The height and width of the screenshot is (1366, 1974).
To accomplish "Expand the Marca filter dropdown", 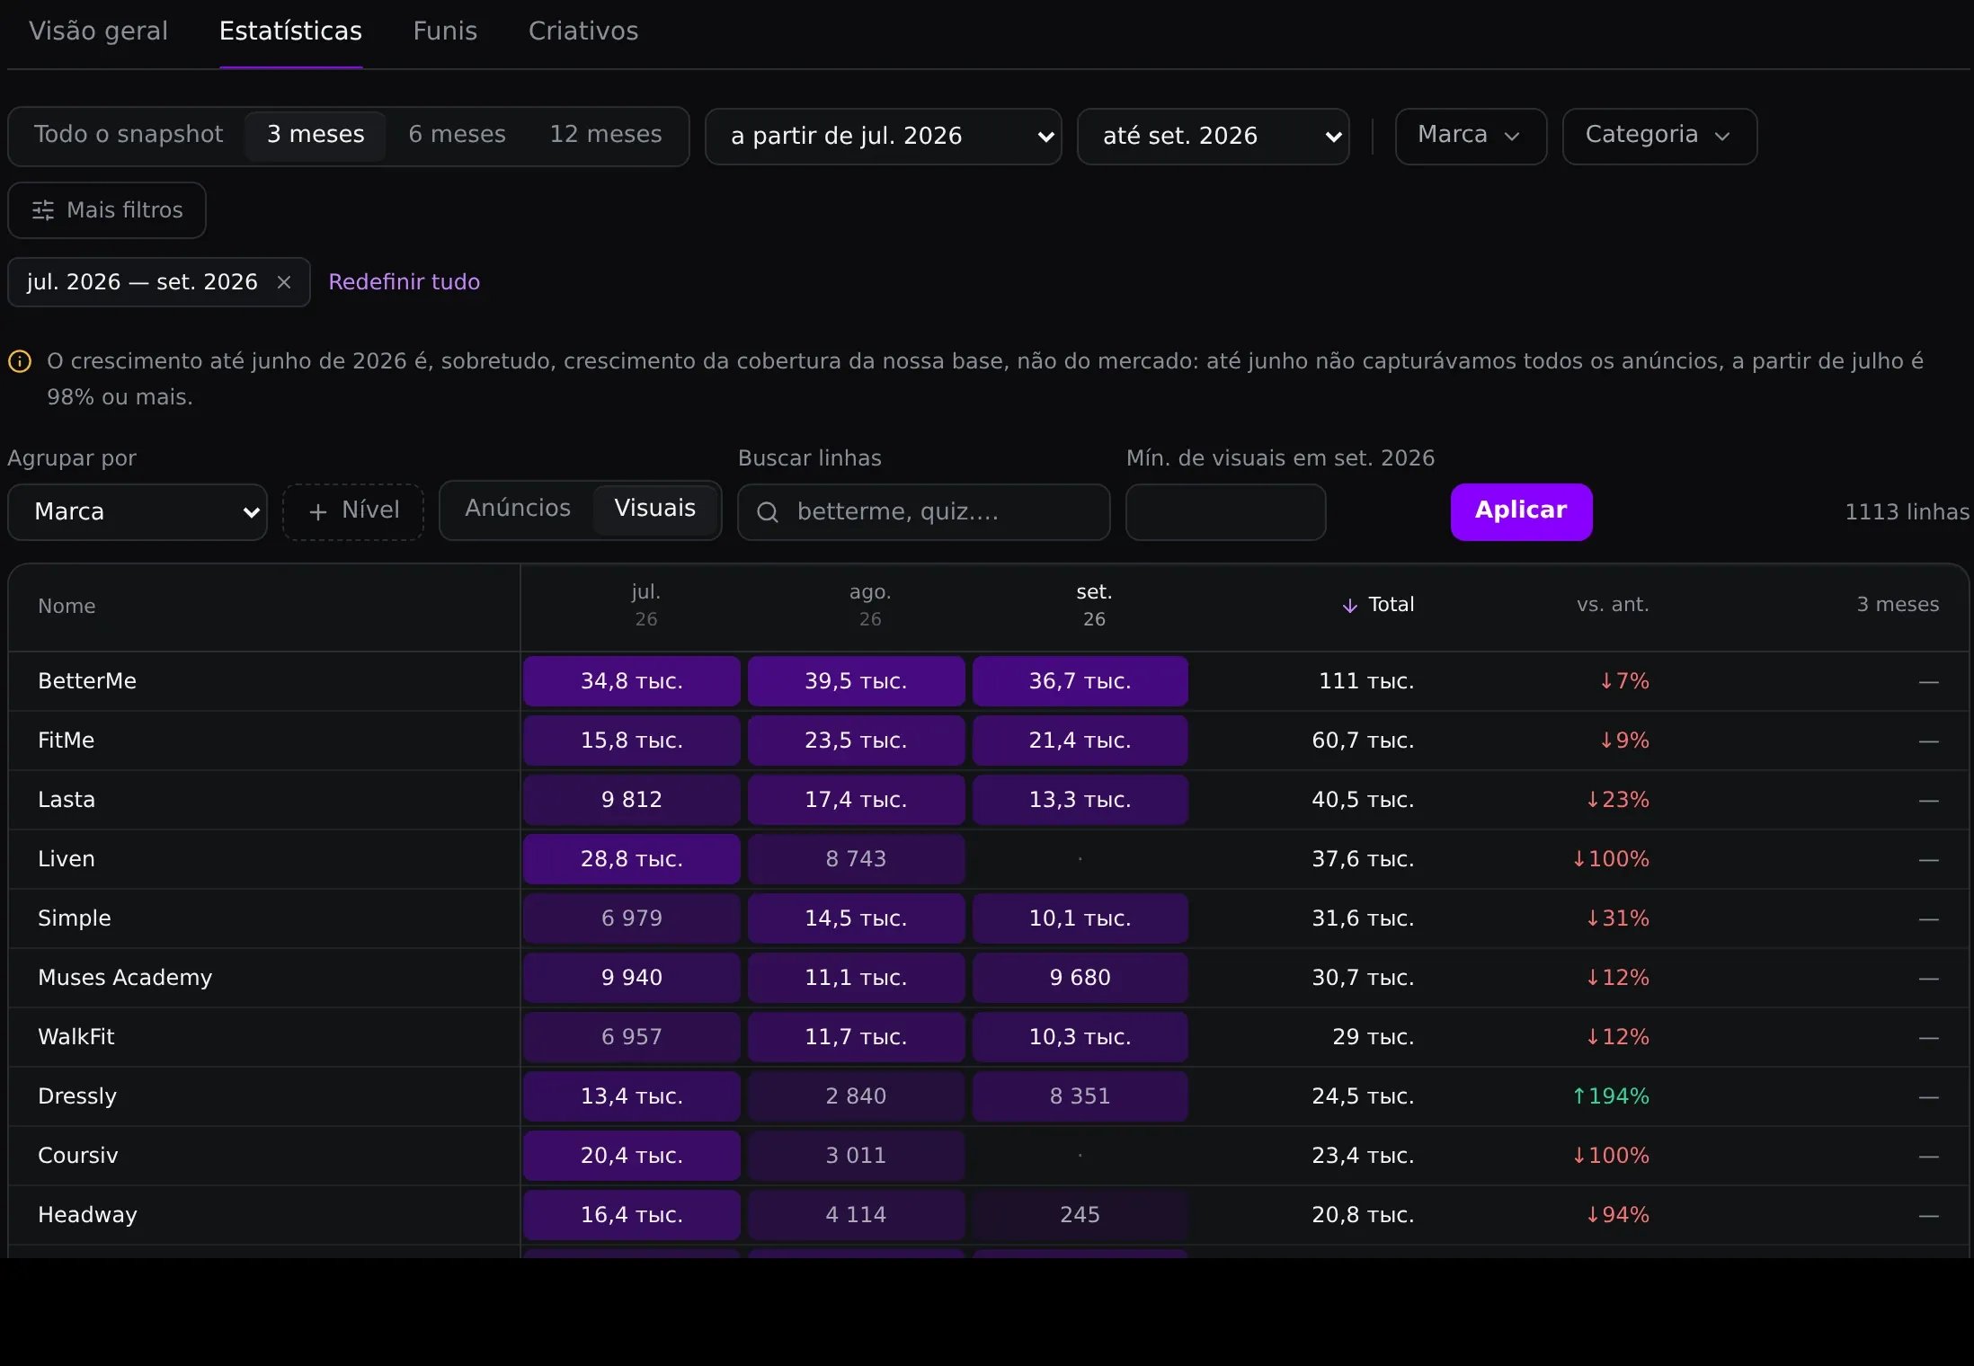I will pyautogui.click(x=1471, y=136).
